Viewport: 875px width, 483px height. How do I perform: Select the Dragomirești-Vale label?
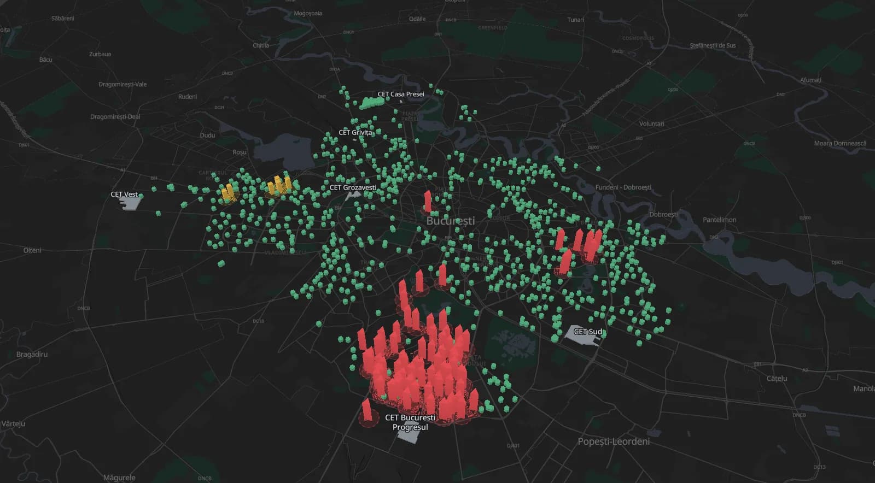click(x=122, y=84)
